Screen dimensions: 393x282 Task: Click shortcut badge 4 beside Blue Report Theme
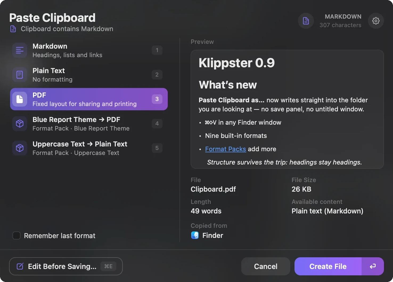click(x=157, y=124)
